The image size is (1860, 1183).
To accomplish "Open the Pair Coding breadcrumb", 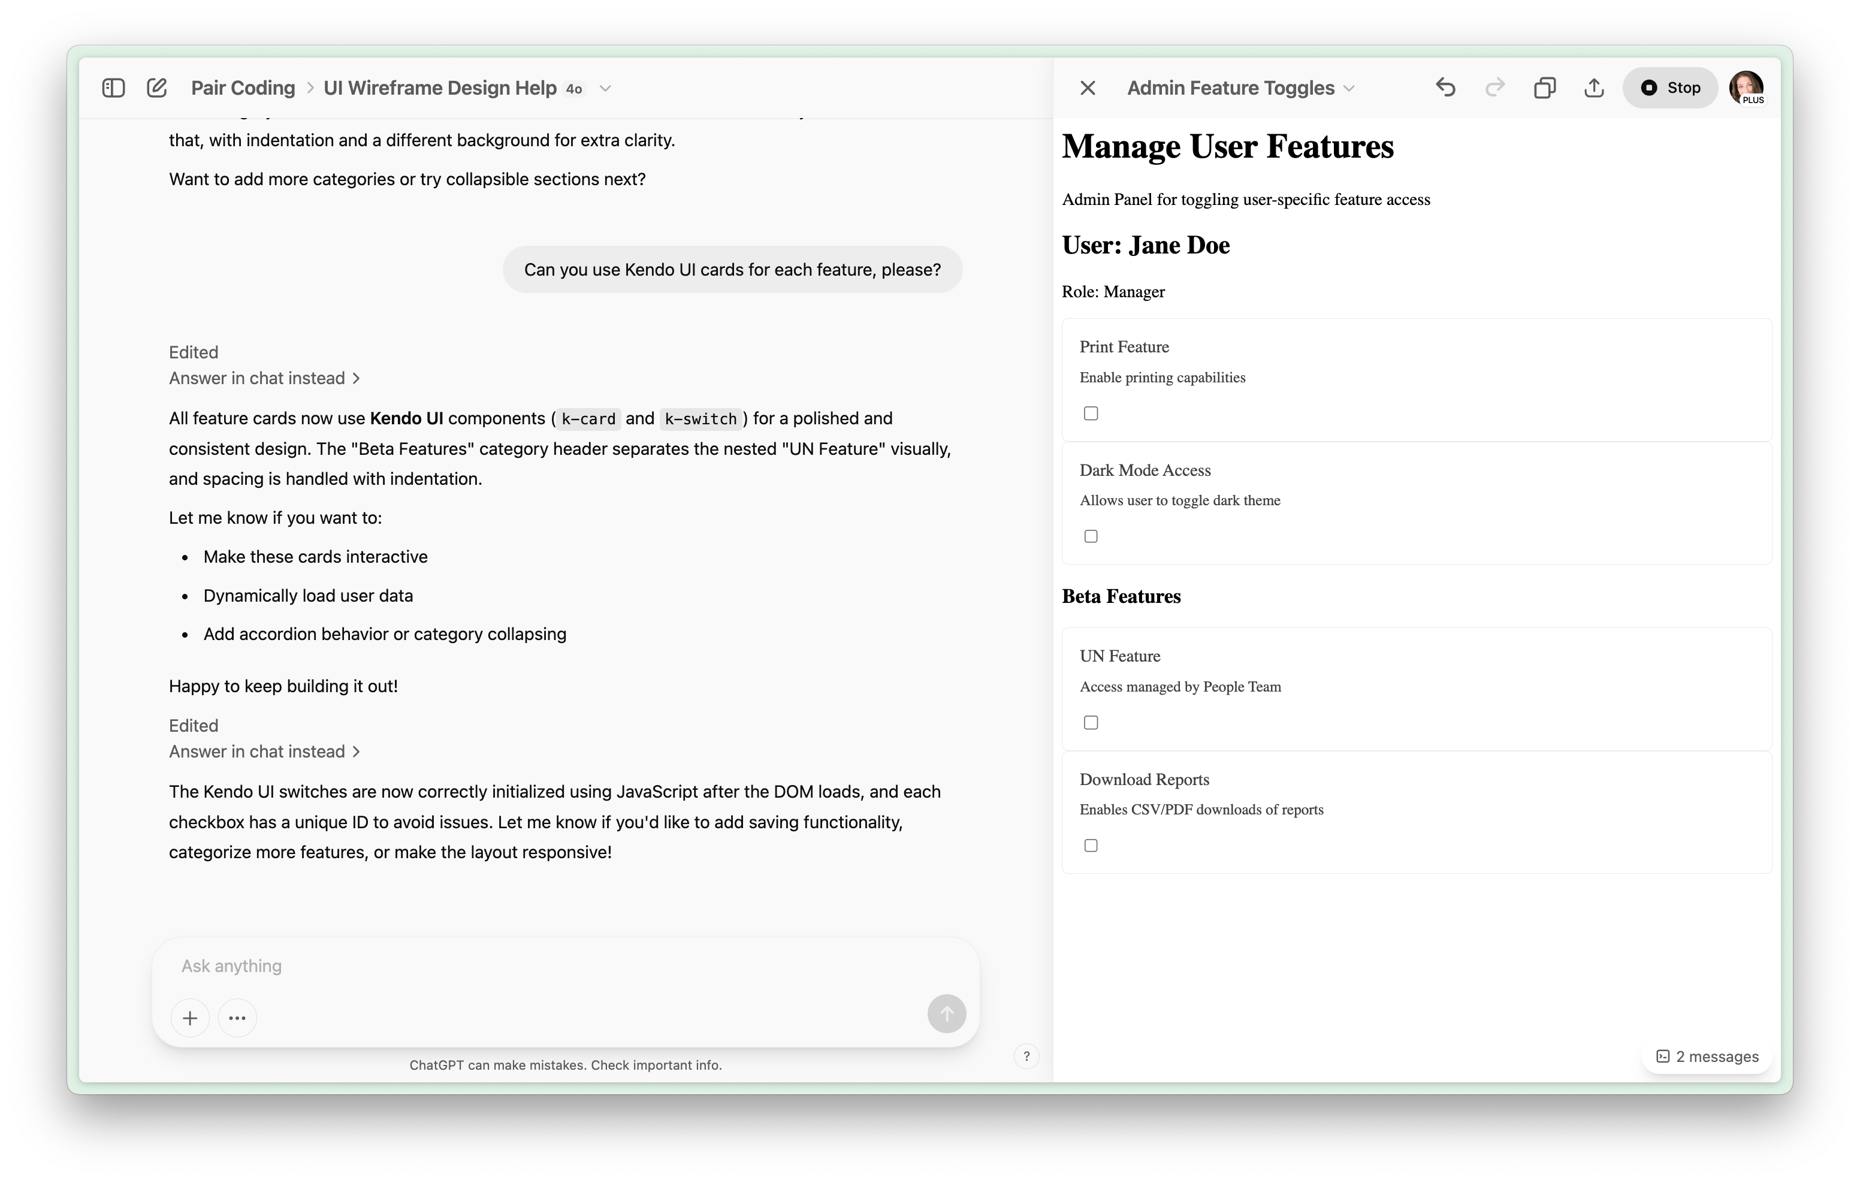I will (243, 88).
